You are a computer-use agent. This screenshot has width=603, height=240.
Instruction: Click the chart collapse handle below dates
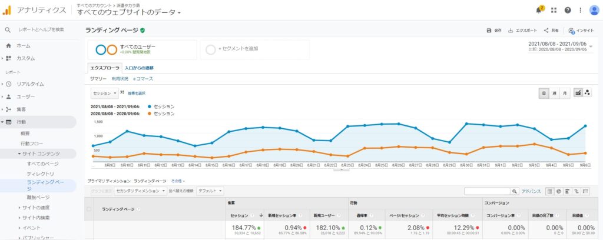(341, 169)
